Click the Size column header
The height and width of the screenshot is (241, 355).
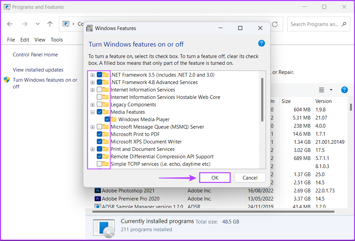(x=296, y=101)
